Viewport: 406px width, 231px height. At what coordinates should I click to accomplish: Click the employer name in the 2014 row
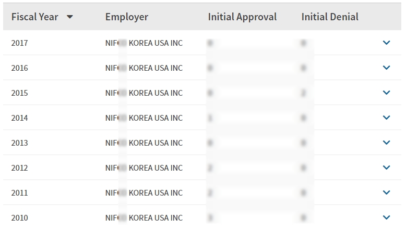coord(144,118)
